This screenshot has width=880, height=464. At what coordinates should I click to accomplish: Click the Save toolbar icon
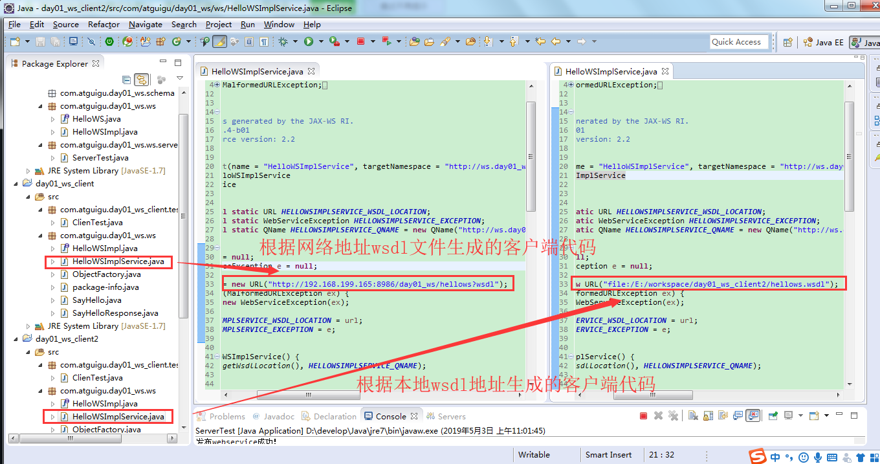40,41
